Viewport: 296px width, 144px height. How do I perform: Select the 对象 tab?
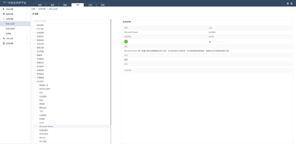tap(78, 5)
